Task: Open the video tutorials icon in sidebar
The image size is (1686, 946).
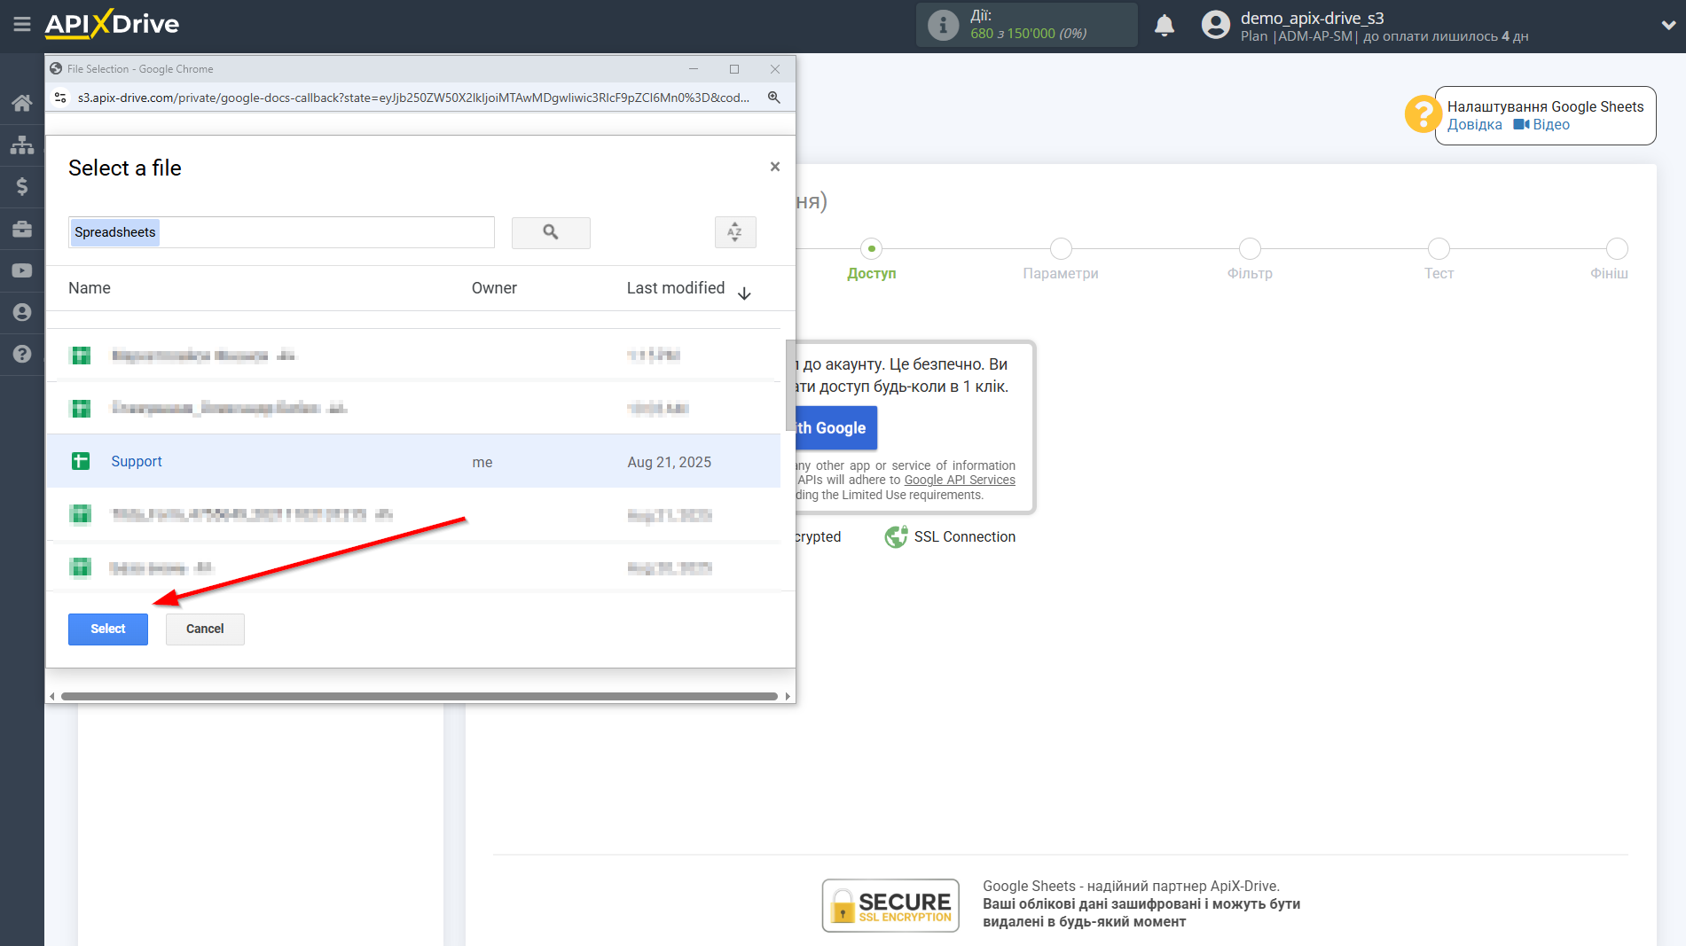Action: coord(22,270)
